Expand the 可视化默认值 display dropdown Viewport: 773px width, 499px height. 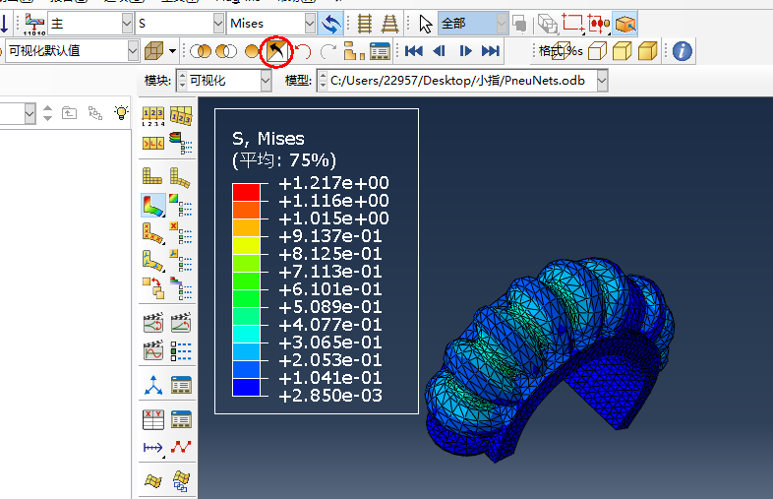point(132,50)
